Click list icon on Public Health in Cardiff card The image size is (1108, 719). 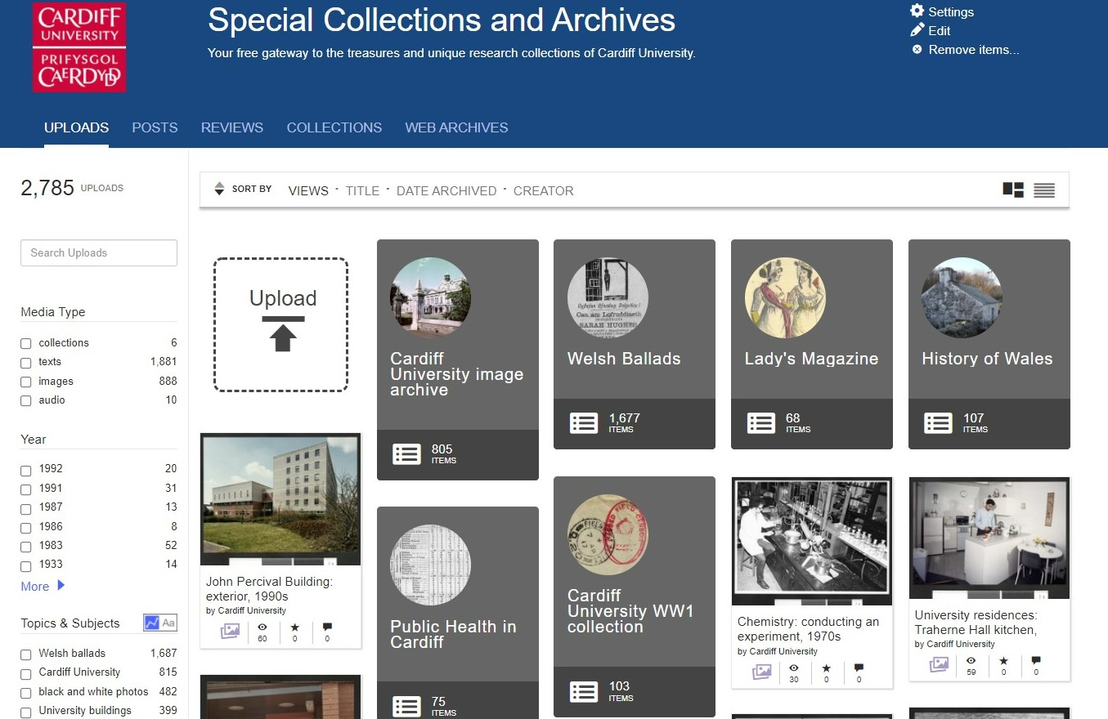coord(406,707)
